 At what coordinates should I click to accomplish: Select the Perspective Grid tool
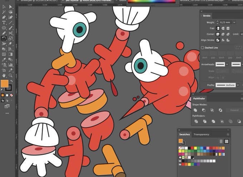coord(10,49)
